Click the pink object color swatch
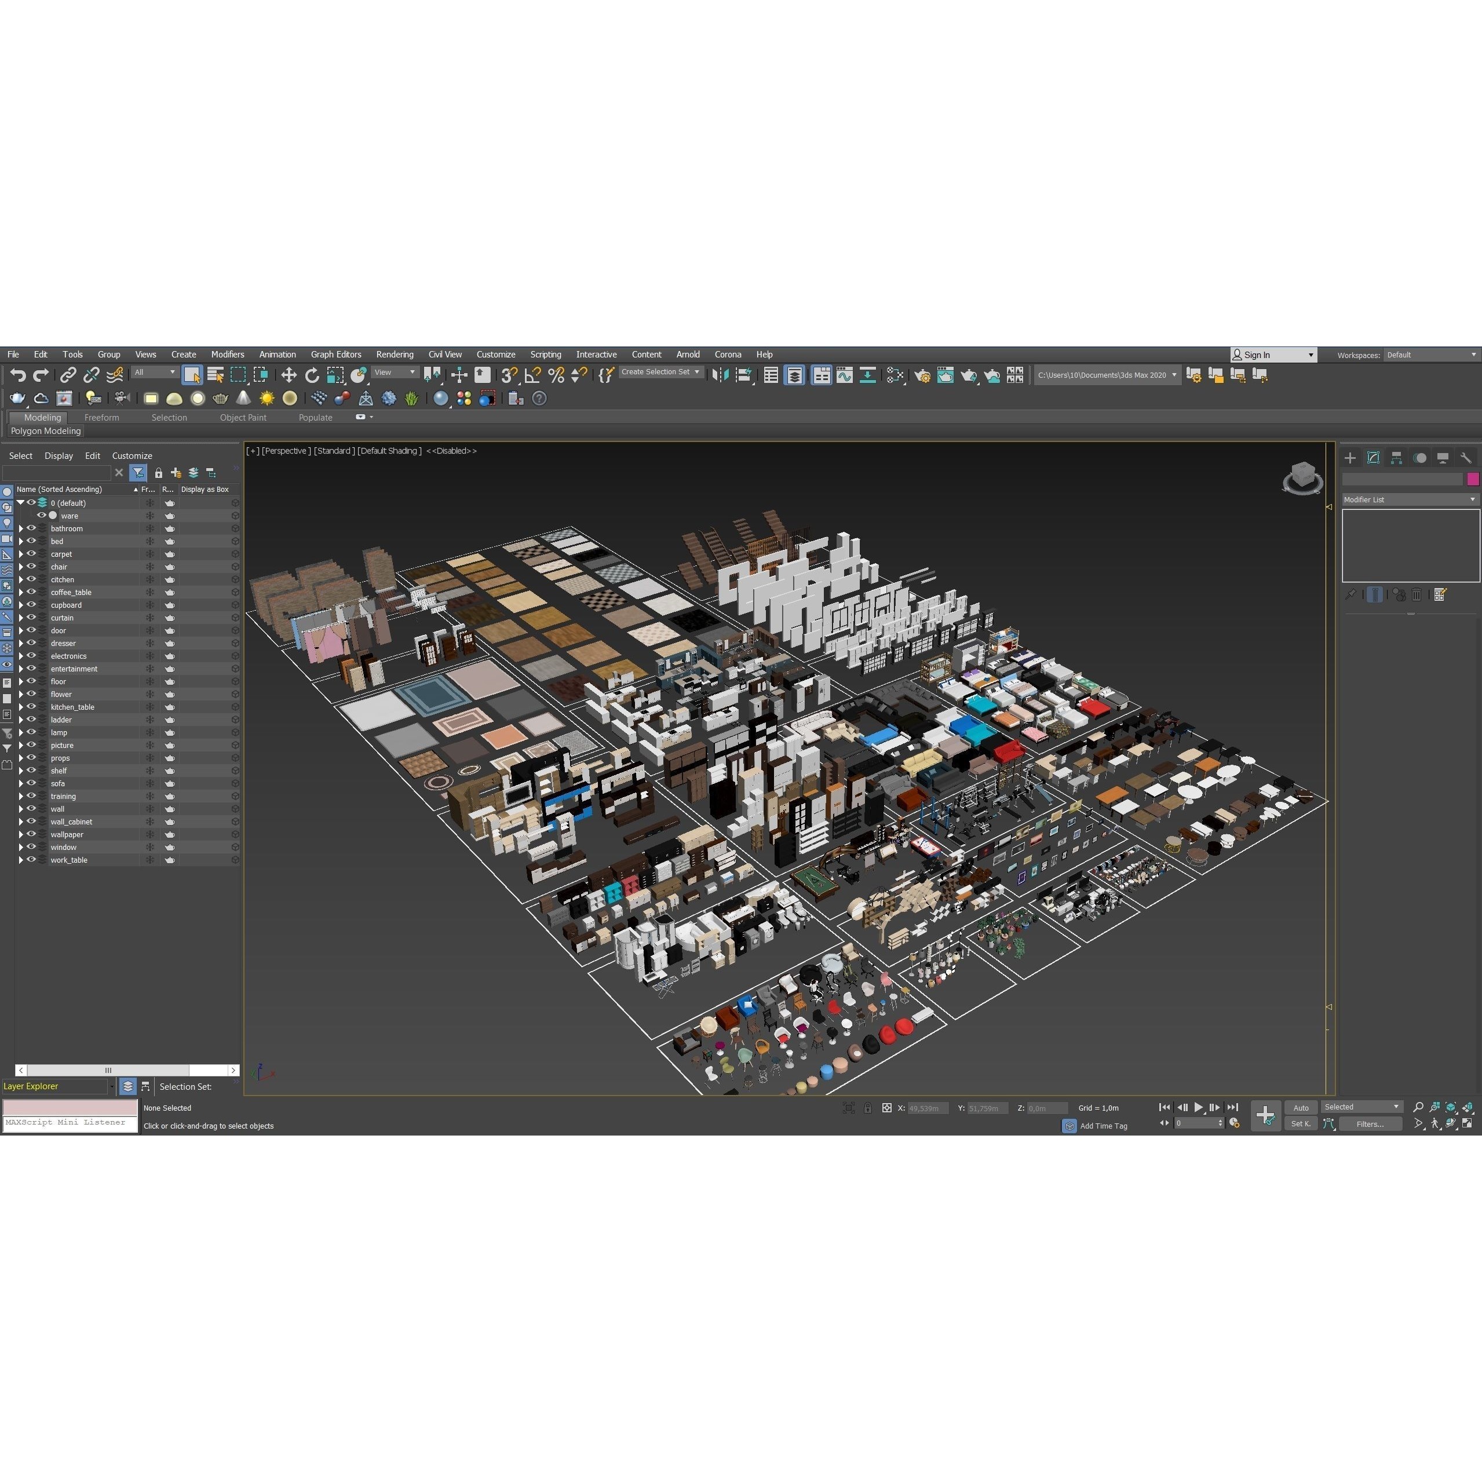The height and width of the screenshot is (1482, 1482). (1472, 479)
